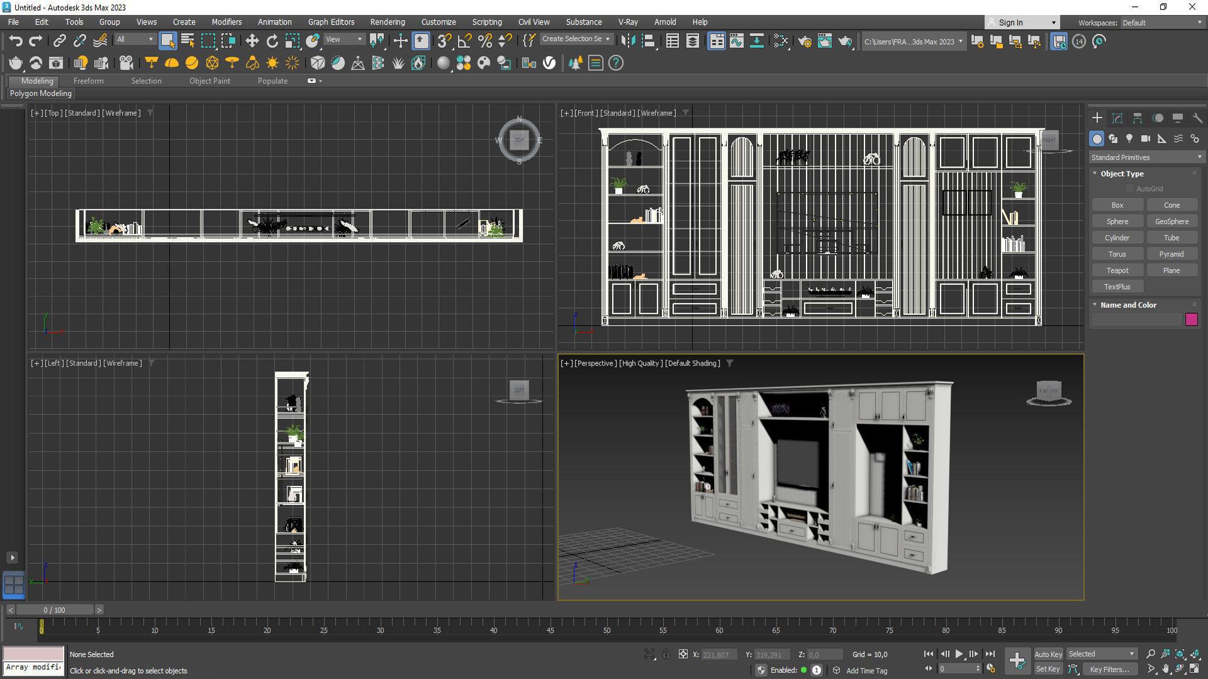Image resolution: width=1208 pixels, height=679 pixels.
Task: Toggle Percent Snap
Action: click(x=485, y=41)
